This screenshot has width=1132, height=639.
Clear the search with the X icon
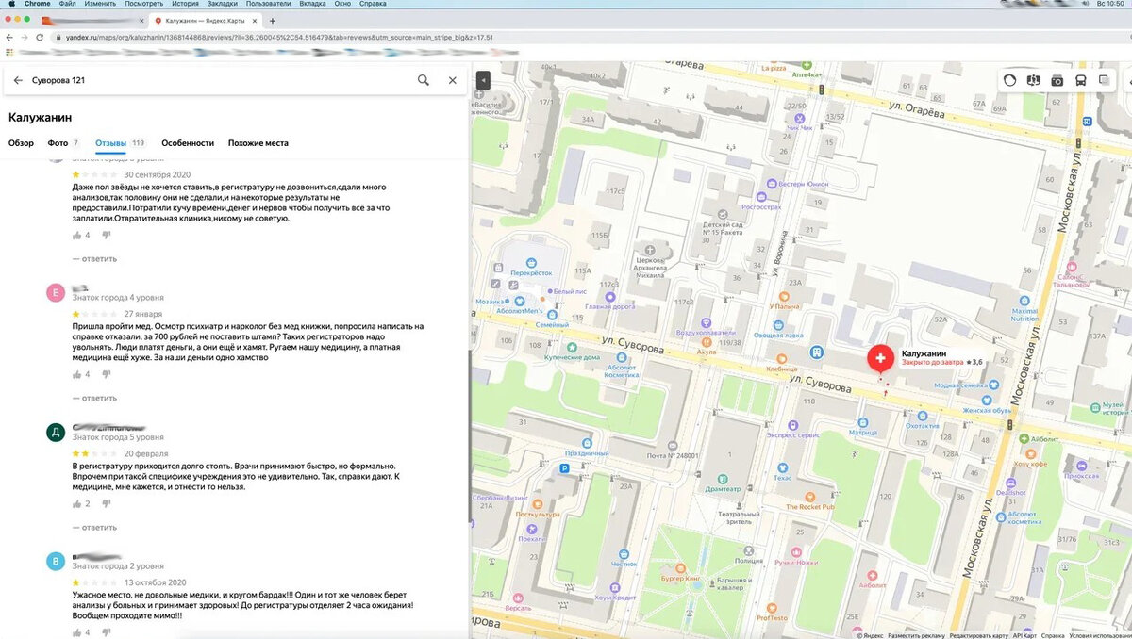452,80
